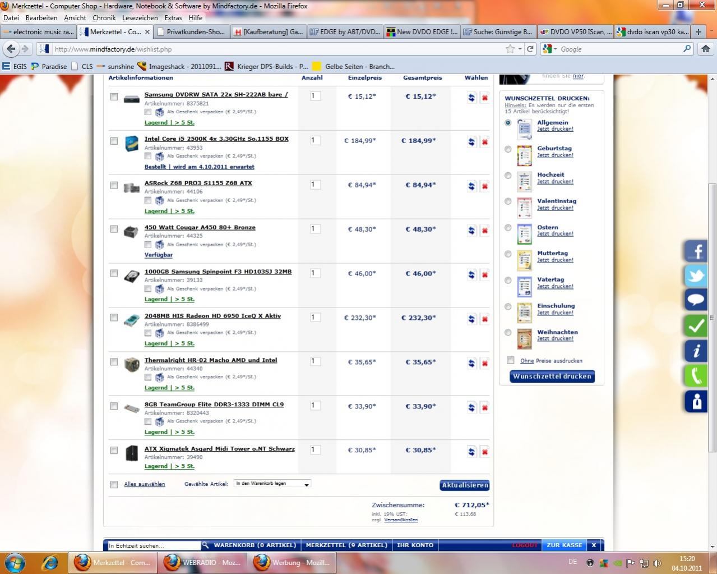Click the HIS Radeon product thumbnail

tap(131, 322)
